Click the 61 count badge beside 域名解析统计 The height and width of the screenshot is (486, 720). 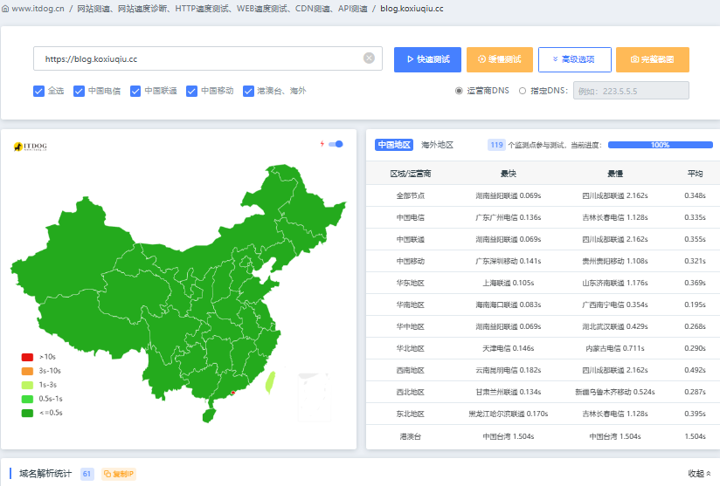87,474
